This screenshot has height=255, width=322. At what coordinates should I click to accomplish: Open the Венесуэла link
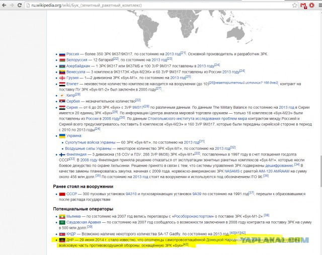tap(75, 72)
